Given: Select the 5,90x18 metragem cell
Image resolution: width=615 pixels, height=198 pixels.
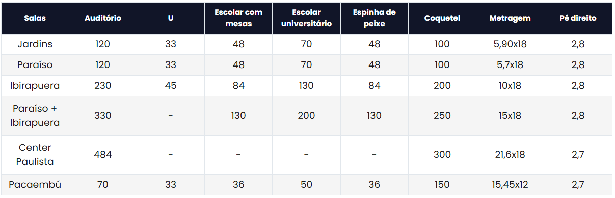Looking at the screenshot, I should [510, 44].
